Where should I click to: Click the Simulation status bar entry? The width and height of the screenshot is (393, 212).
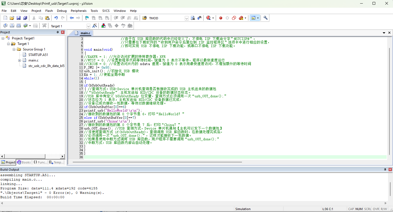tap(243, 209)
